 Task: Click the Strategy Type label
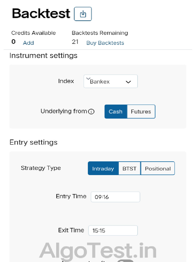coord(41,168)
